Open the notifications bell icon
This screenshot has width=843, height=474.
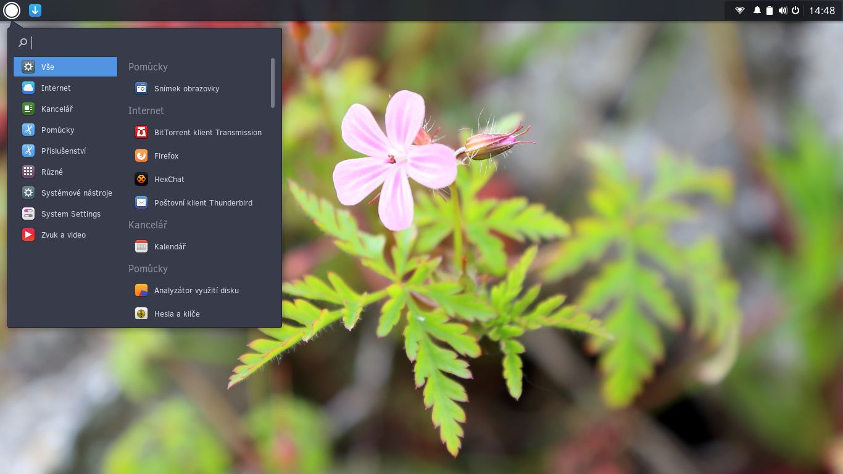click(x=757, y=10)
